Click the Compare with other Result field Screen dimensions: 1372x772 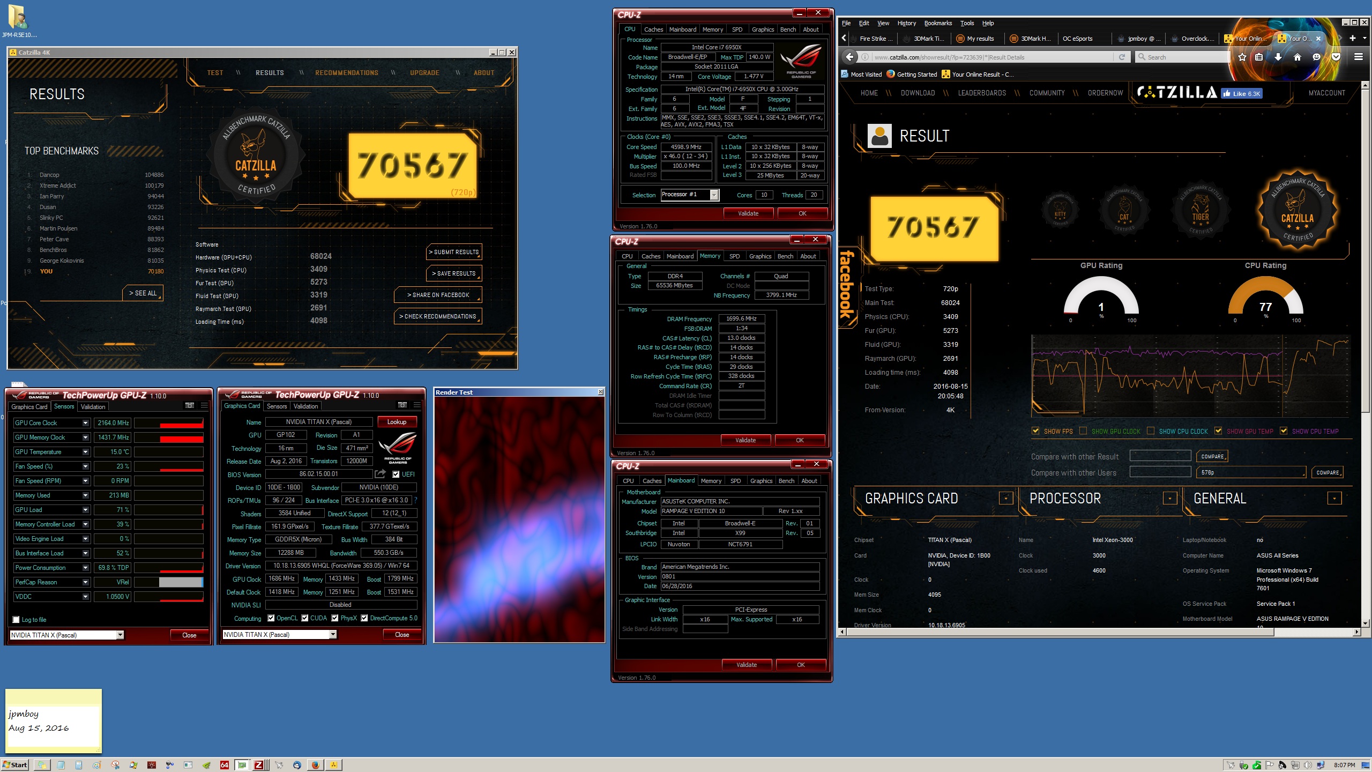pos(1160,456)
